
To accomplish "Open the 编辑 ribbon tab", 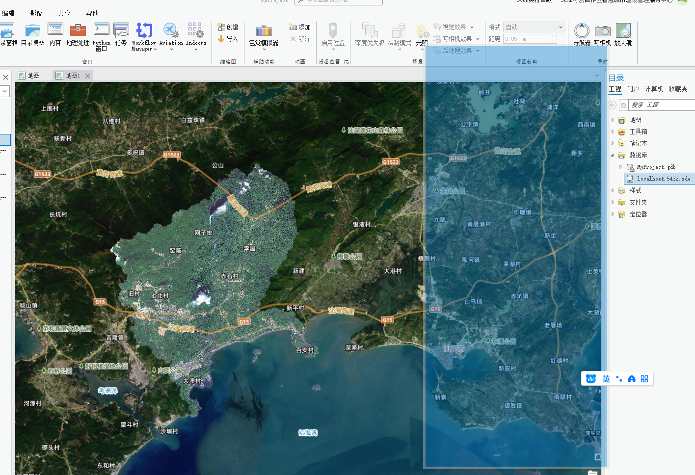I will 8,13.
